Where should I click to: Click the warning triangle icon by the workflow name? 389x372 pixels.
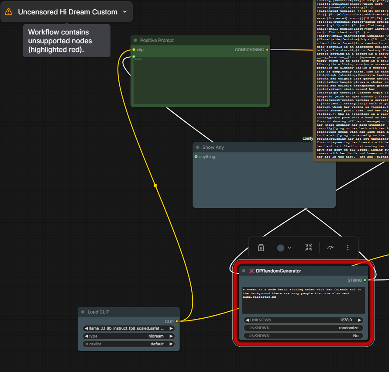[x=9, y=12]
